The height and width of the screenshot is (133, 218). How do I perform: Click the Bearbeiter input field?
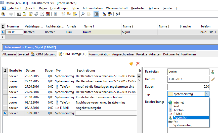click(x=188, y=72)
